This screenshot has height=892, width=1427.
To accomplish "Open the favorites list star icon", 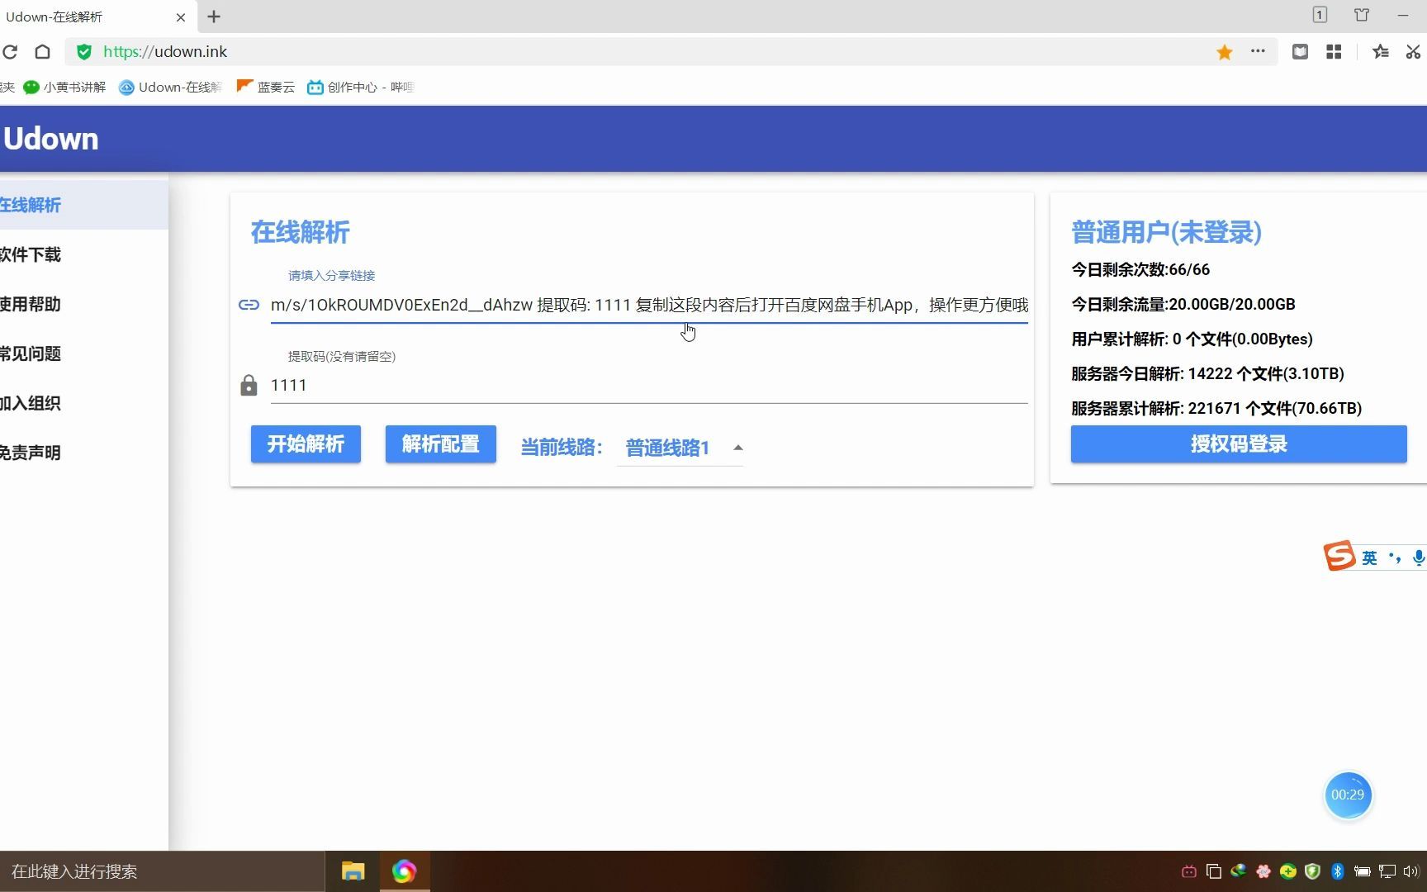I will tap(1380, 52).
